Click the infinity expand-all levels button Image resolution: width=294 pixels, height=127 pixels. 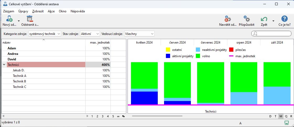pos(118,116)
